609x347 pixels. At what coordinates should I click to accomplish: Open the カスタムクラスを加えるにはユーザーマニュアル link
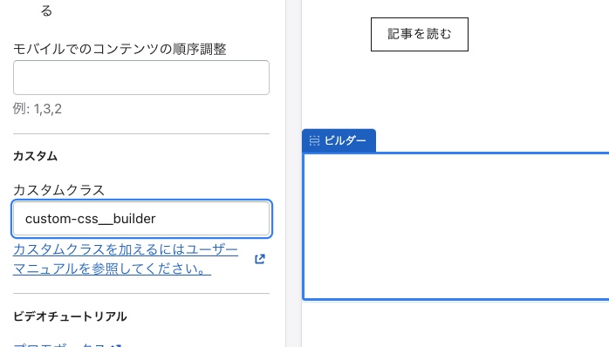point(126,259)
